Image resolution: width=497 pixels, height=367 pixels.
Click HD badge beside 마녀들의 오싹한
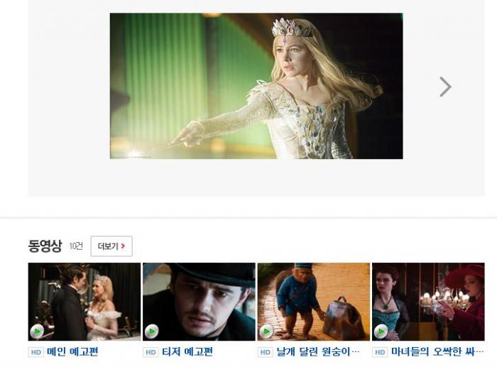380,352
